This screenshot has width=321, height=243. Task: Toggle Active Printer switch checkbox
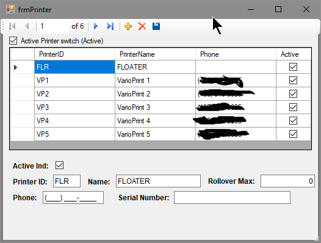pos(13,41)
